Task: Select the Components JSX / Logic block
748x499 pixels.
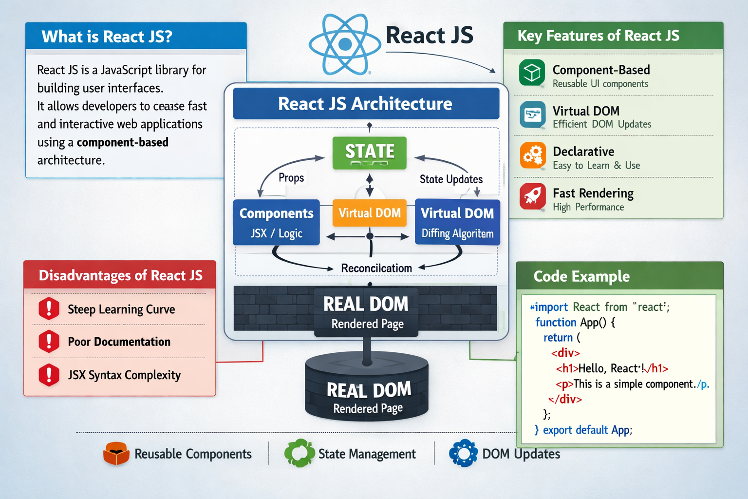Action: (276, 222)
